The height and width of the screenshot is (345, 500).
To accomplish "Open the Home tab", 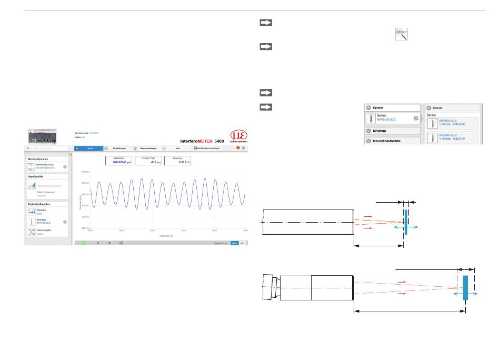I will (x=88, y=148).
